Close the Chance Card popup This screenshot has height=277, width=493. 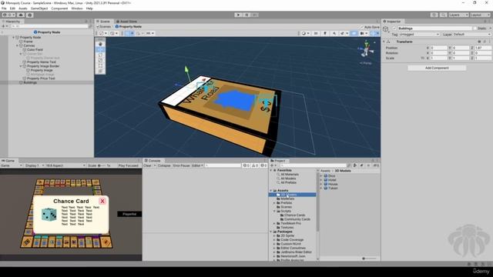click(x=102, y=201)
